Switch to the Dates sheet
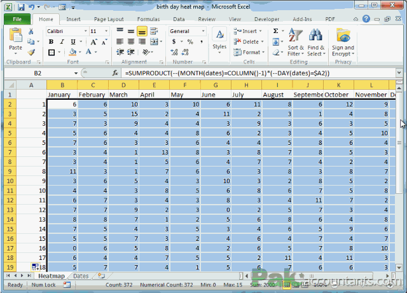 [81, 276]
